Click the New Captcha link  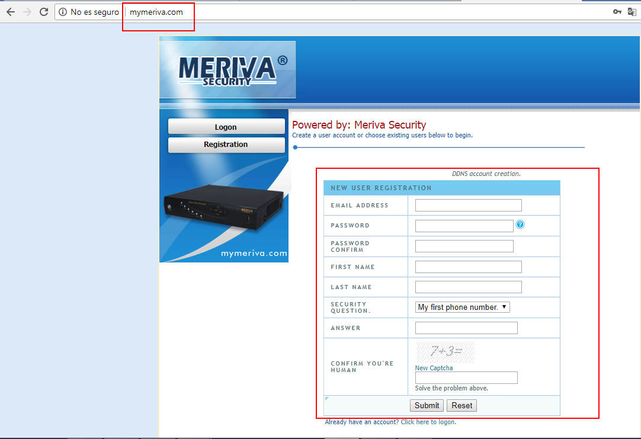pyautogui.click(x=434, y=368)
